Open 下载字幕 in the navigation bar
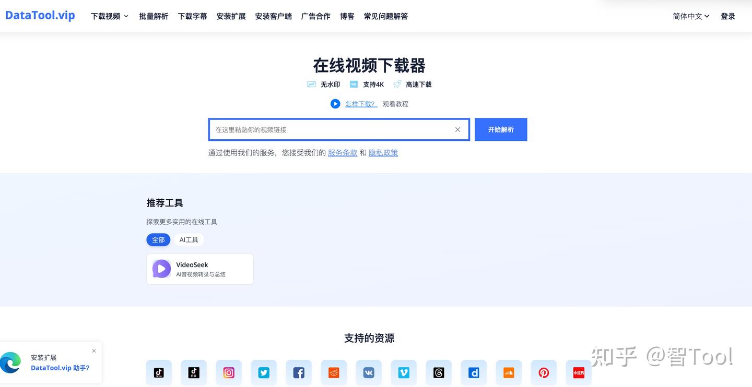752x387 pixels. coord(192,16)
